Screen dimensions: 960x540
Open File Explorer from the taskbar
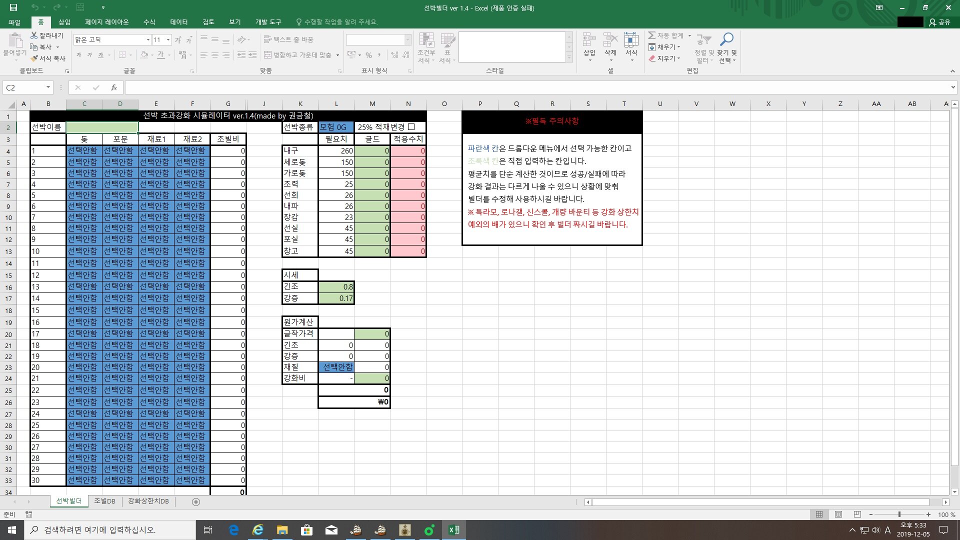[282, 530]
